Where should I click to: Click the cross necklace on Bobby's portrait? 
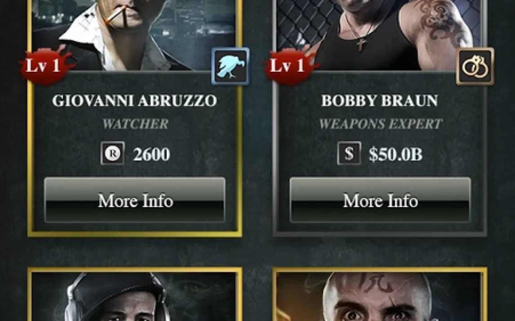point(361,44)
